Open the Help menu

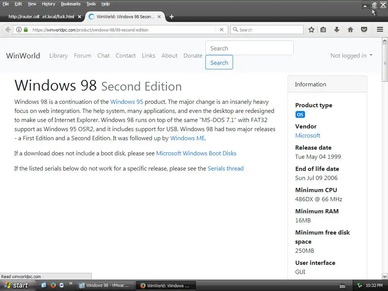click(105, 4)
